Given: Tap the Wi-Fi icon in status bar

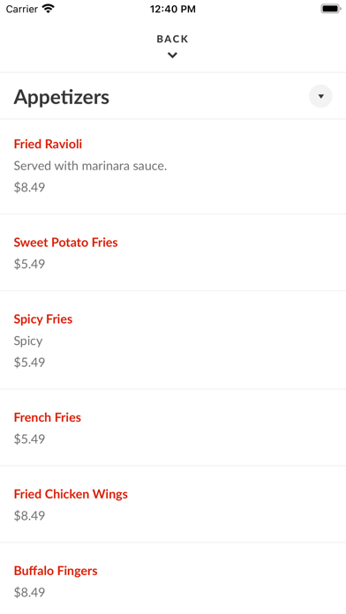Looking at the screenshot, I should pos(49,9).
